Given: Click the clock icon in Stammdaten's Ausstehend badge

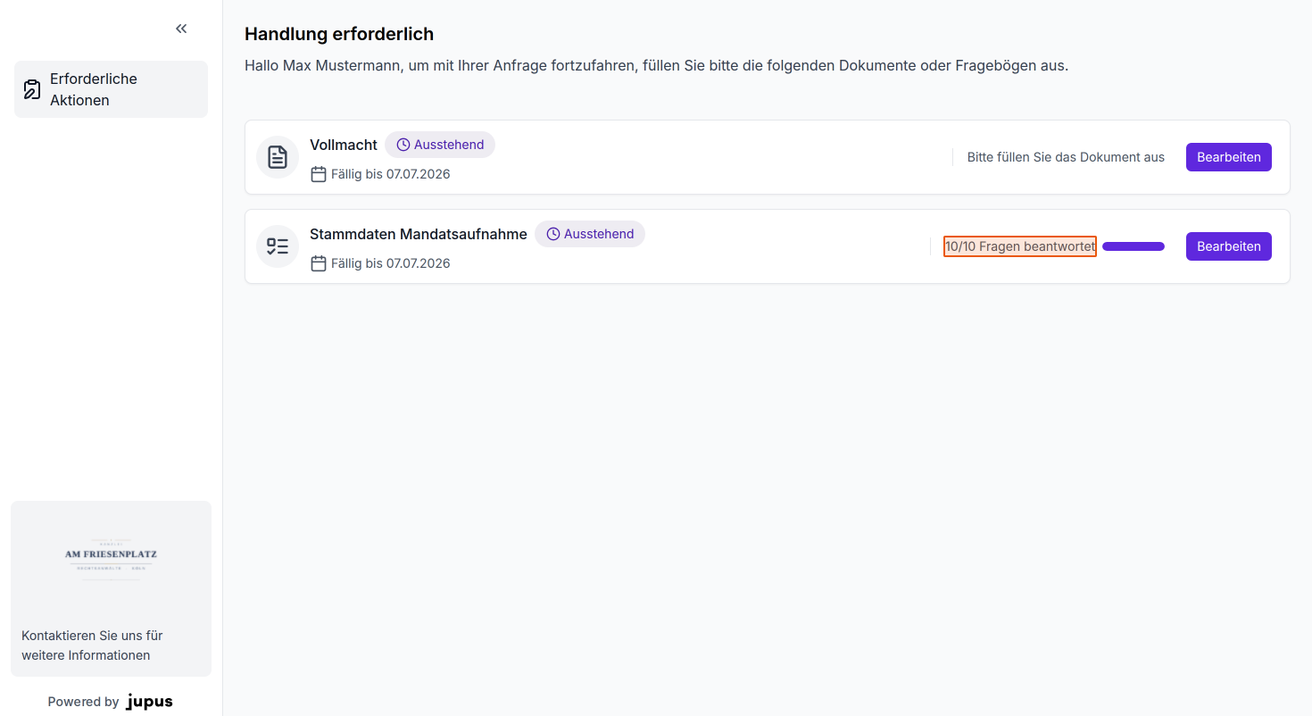Looking at the screenshot, I should pyautogui.click(x=553, y=234).
